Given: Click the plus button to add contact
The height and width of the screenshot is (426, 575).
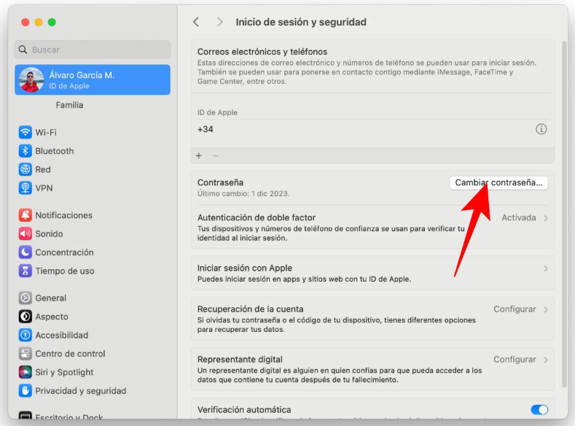Looking at the screenshot, I should pyautogui.click(x=199, y=156).
